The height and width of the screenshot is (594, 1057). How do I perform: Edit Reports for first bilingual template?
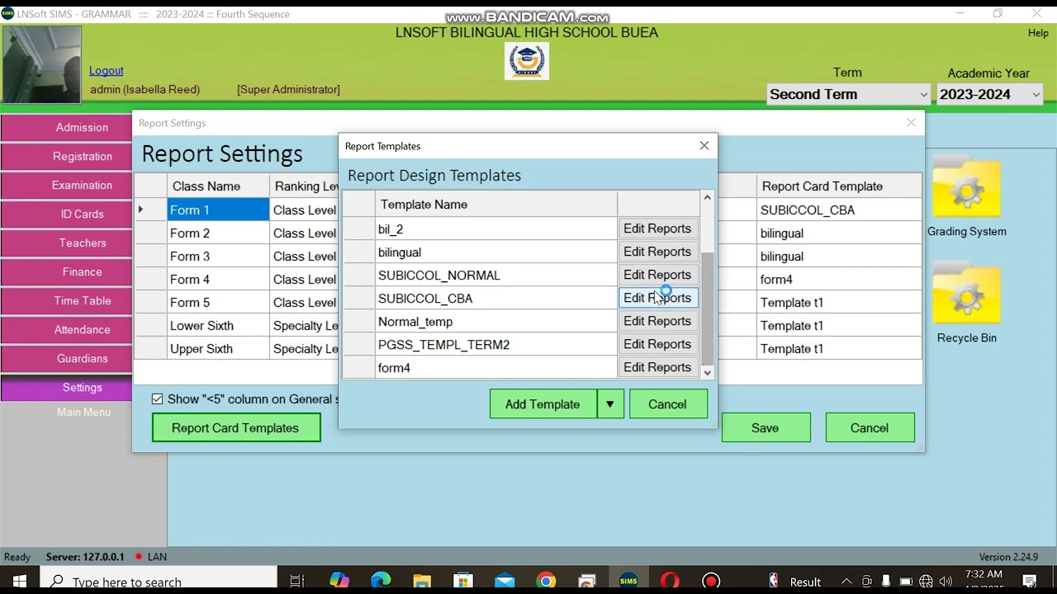click(x=658, y=252)
